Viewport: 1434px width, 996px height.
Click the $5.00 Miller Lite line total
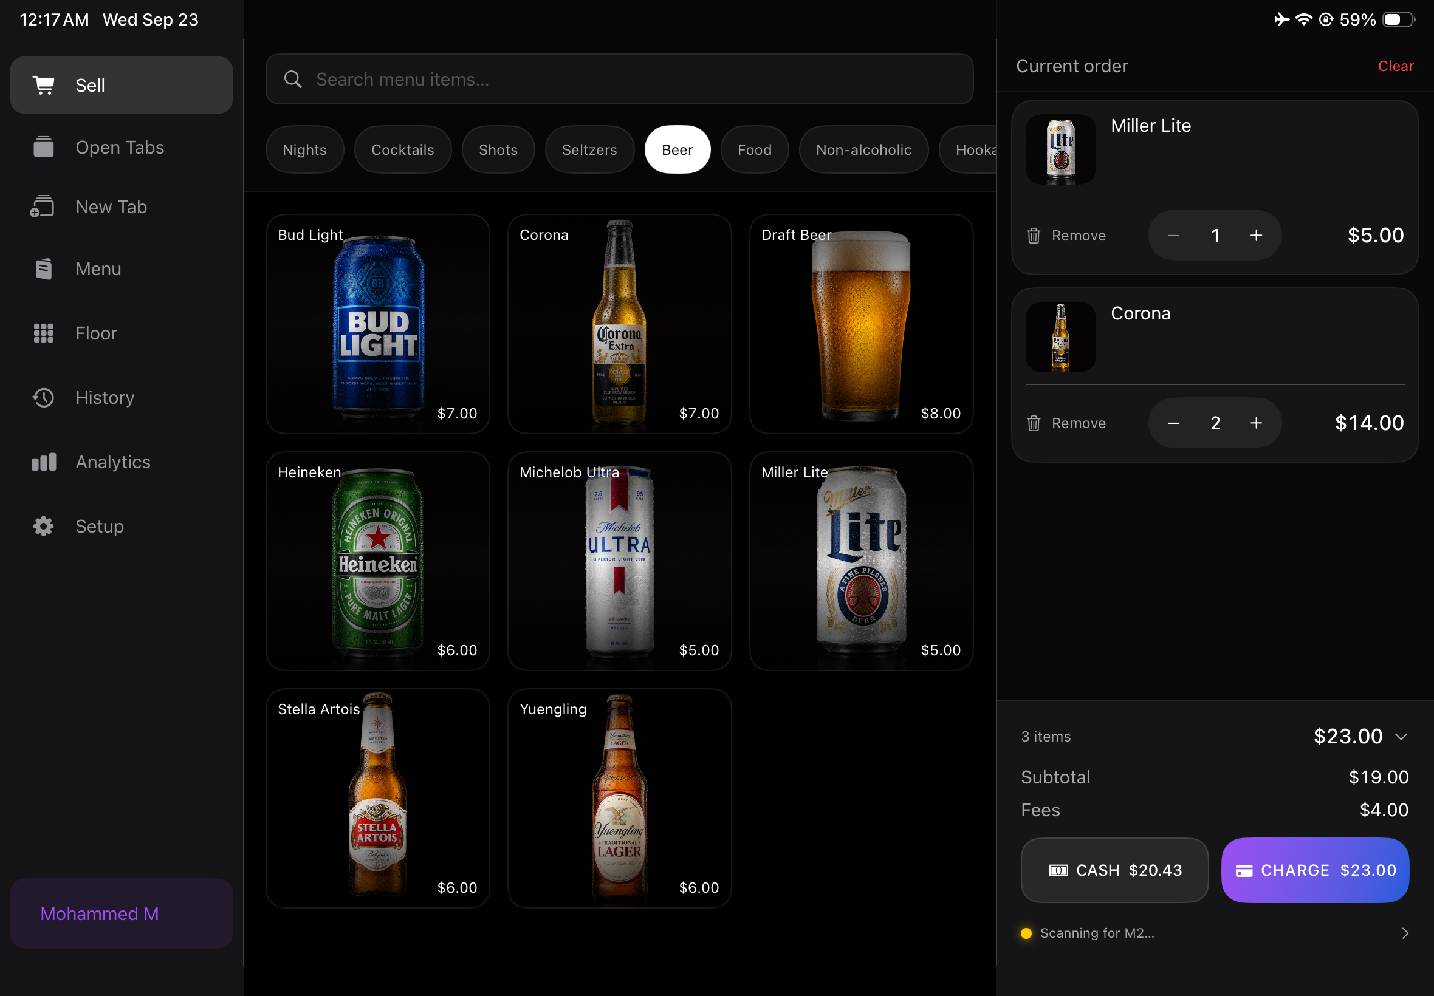(x=1375, y=235)
